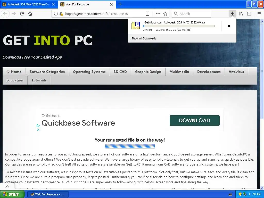Bookmark this page with the star icon

[x=165, y=14]
